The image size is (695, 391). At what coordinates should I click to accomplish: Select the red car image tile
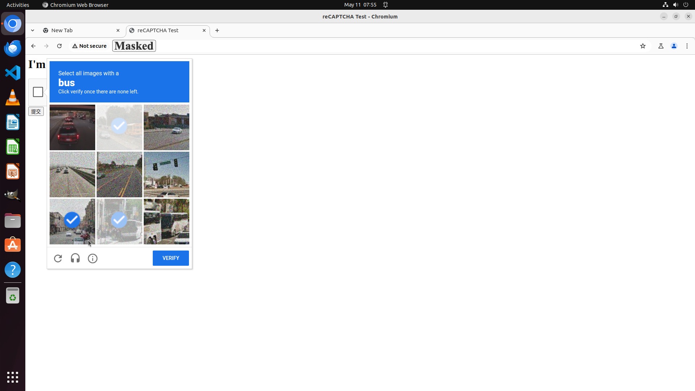[72, 127]
